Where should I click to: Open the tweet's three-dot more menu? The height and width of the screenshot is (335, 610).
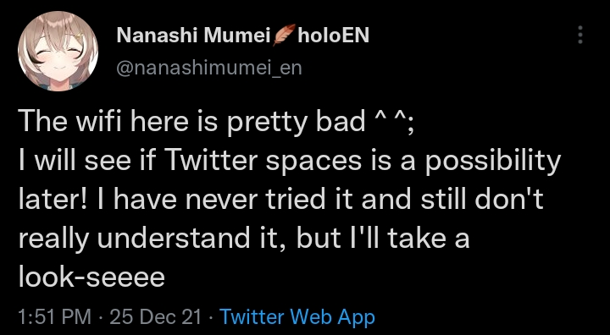pos(580,35)
